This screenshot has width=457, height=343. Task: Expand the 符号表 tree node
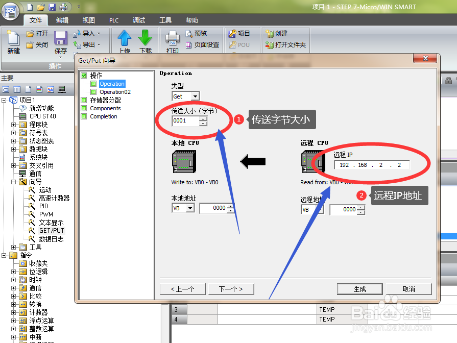click(13, 133)
